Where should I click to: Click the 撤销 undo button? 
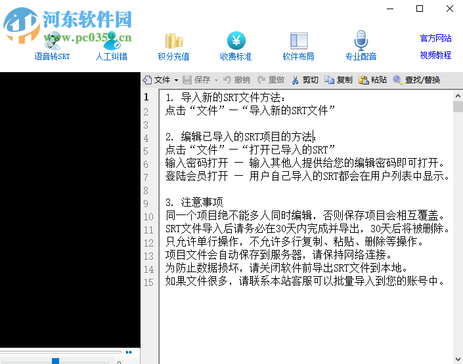[x=237, y=80]
